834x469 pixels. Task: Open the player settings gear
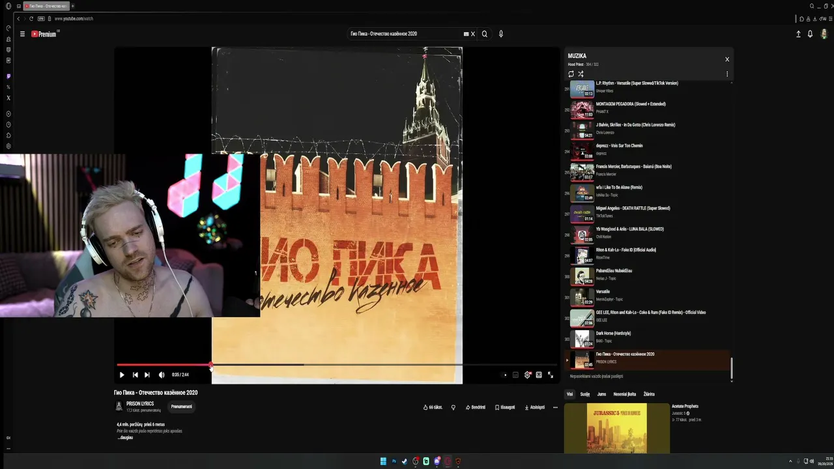(528, 375)
